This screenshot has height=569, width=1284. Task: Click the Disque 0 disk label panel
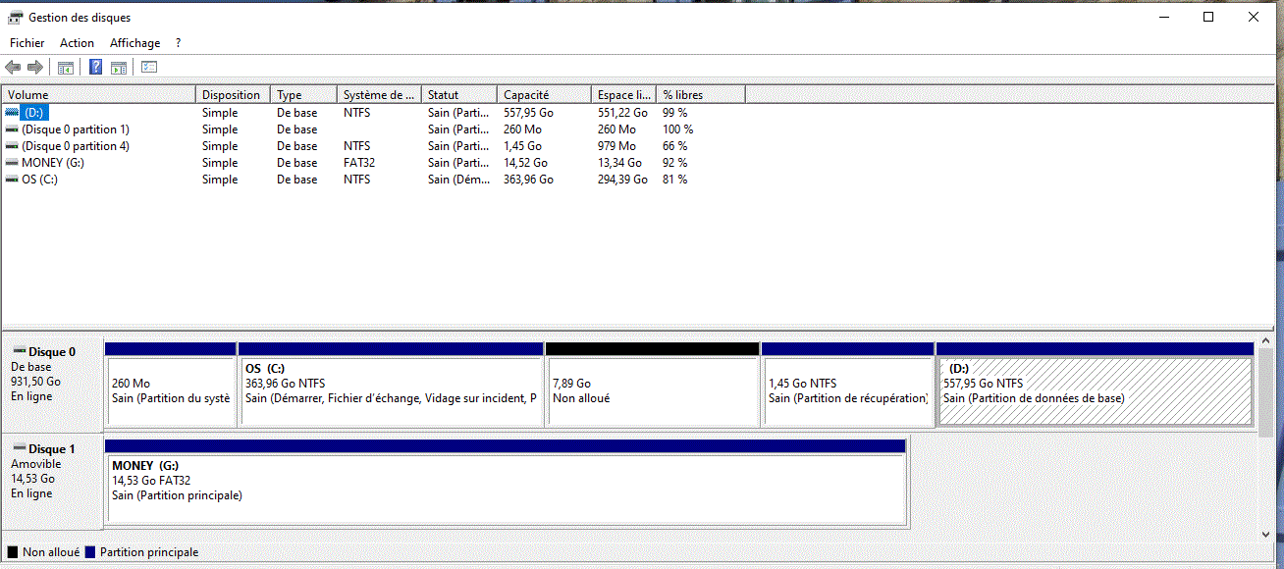[x=53, y=383]
